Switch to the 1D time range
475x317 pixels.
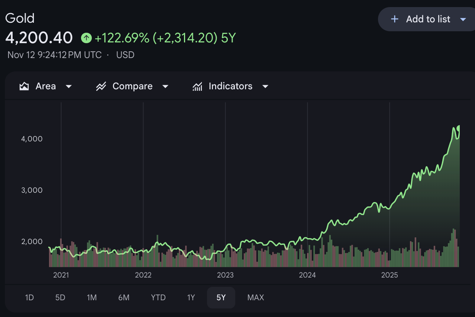pyautogui.click(x=29, y=298)
